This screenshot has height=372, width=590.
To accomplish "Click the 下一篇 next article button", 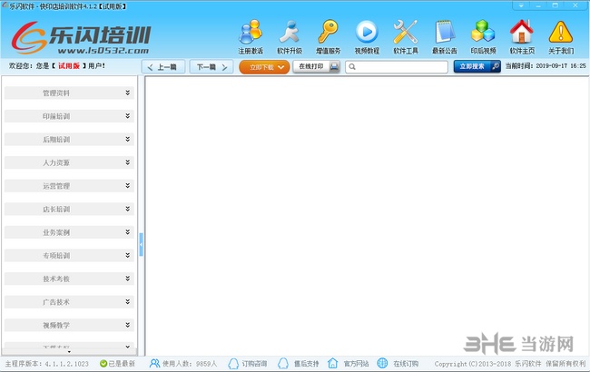I will (x=210, y=66).
